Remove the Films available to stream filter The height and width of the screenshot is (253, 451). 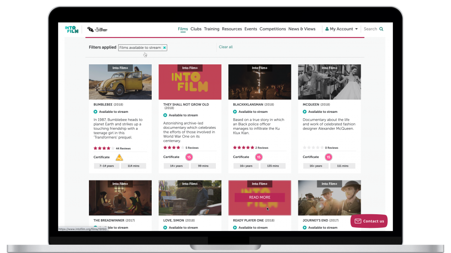165,48
